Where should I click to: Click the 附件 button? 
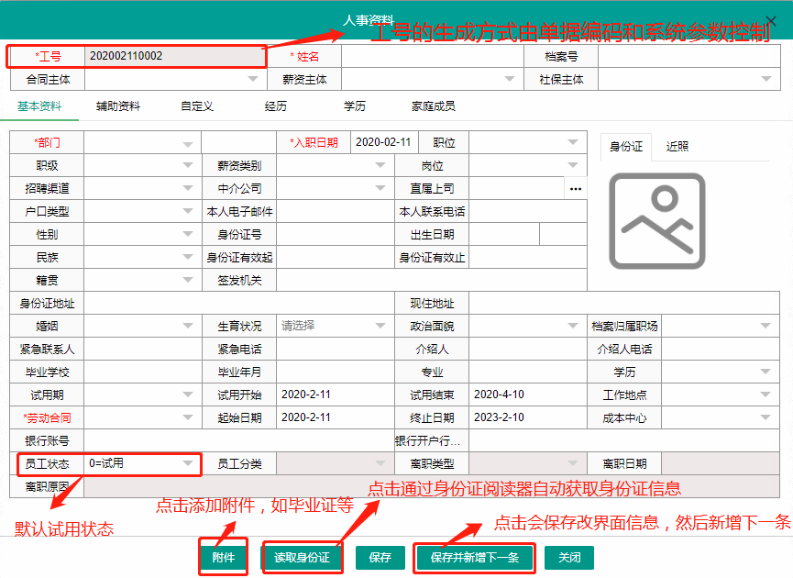tap(224, 557)
